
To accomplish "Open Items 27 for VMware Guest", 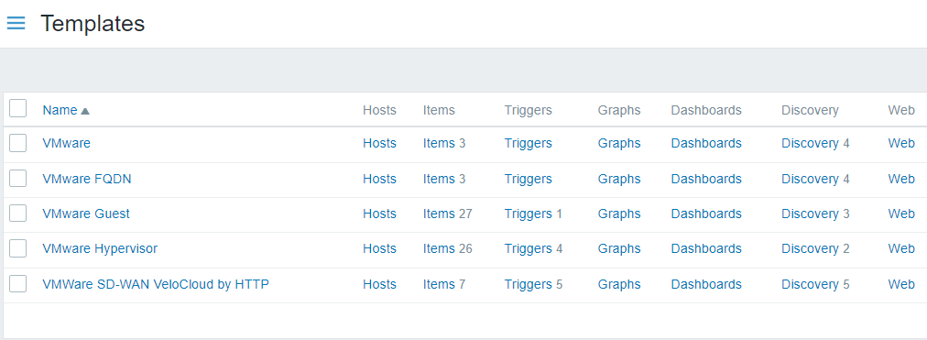I will coord(440,214).
